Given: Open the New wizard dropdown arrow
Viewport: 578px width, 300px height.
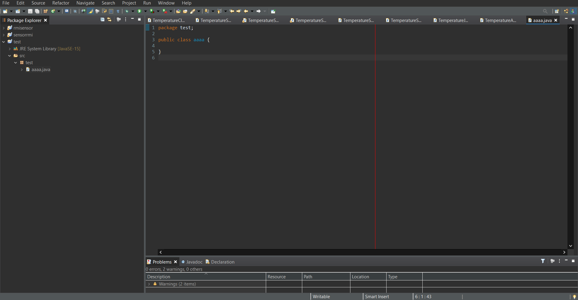Looking at the screenshot, I should (x=11, y=11).
